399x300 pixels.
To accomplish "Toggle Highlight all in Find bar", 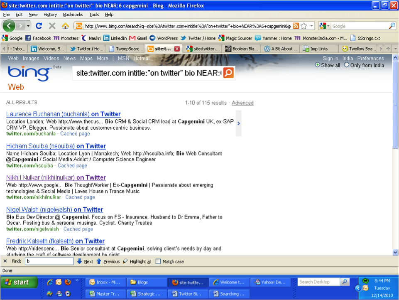I will pos(137,261).
